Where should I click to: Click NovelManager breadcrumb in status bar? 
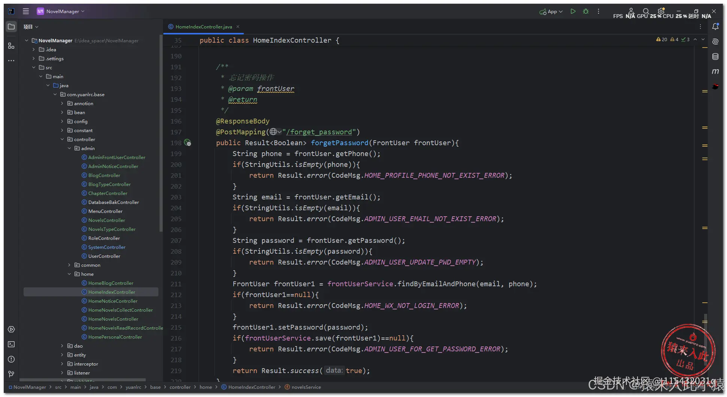30,387
